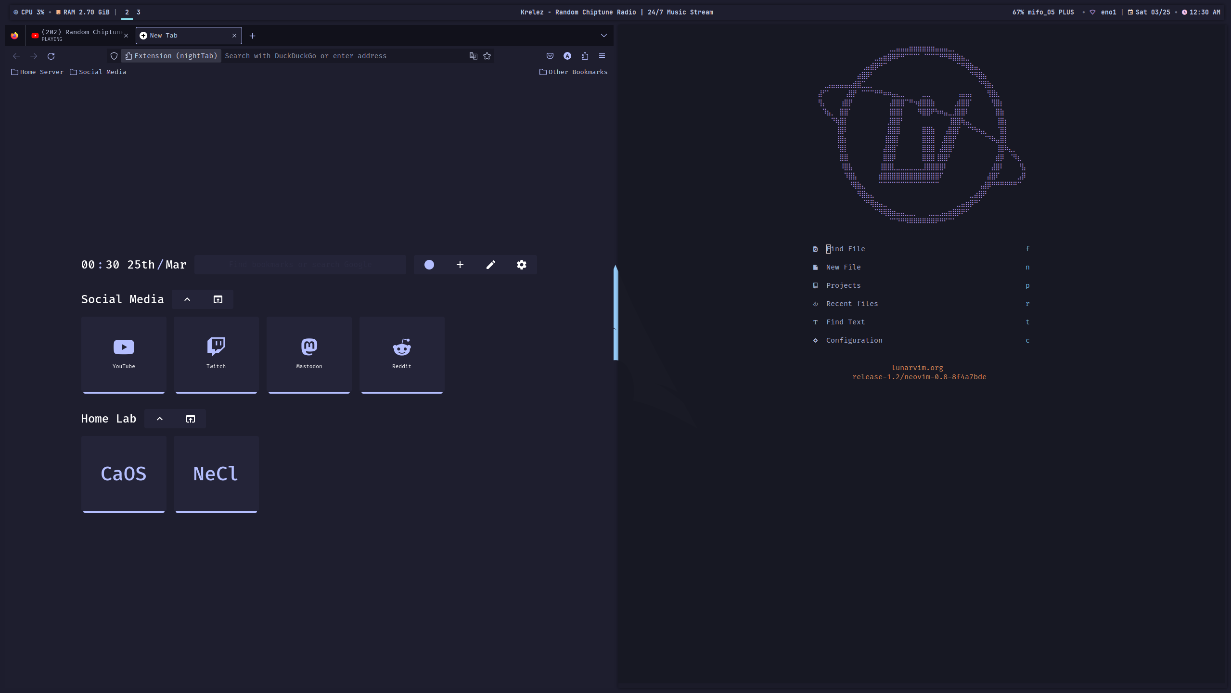Open the CaOS home lab tile
The image size is (1231, 693).
[x=124, y=474]
